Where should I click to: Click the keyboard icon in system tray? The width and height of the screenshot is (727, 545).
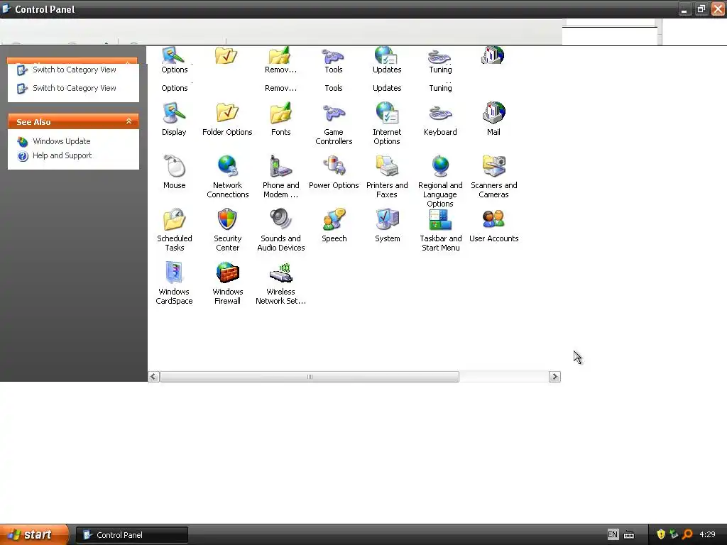pos(629,535)
